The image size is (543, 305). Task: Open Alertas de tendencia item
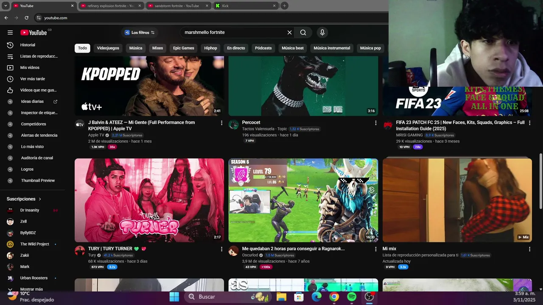[x=33, y=135]
